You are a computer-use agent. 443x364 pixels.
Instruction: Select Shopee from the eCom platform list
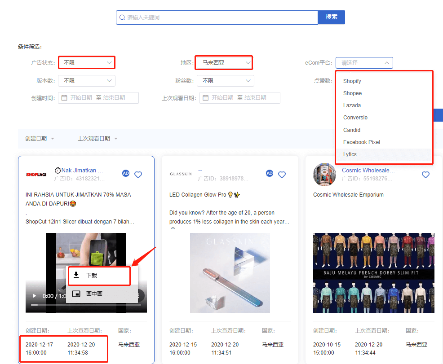point(354,93)
